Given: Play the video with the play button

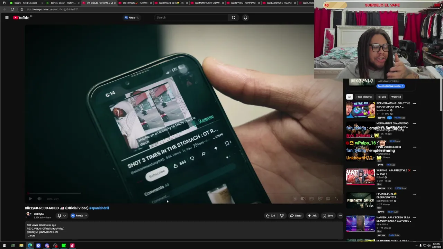Looking at the screenshot, I should 30,199.
